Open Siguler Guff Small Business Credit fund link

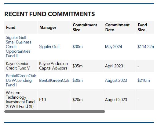[19, 47]
